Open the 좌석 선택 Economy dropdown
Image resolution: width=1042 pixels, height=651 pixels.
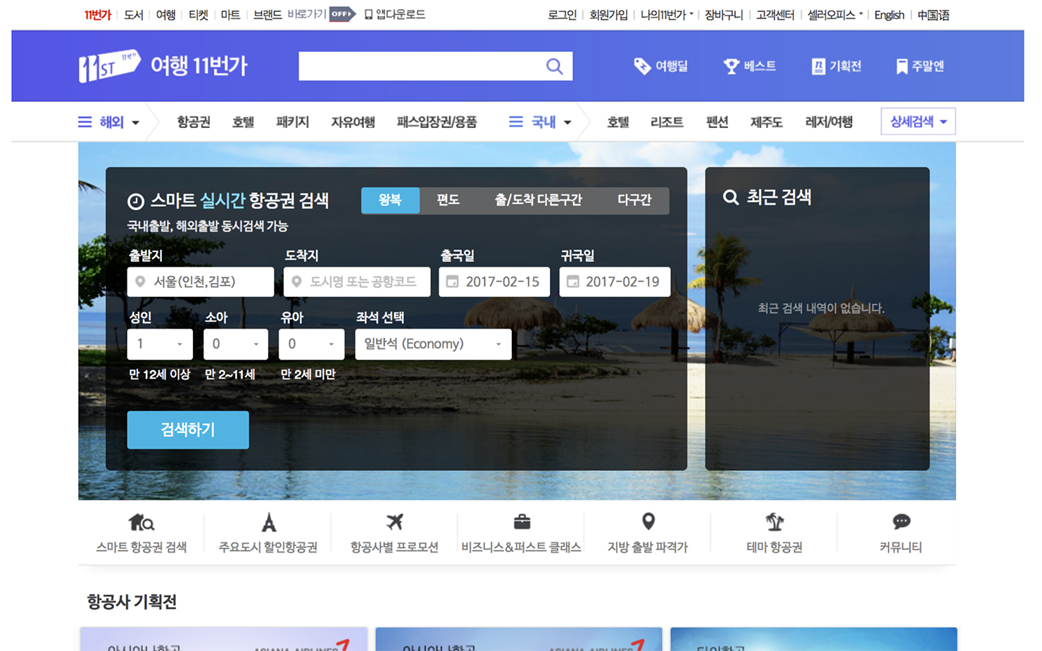tap(433, 344)
